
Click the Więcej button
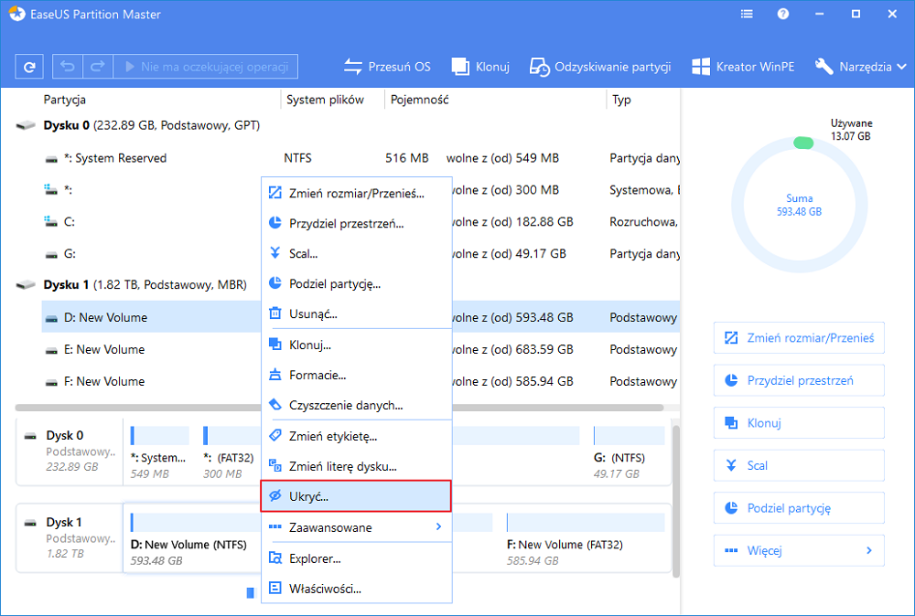point(798,550)
